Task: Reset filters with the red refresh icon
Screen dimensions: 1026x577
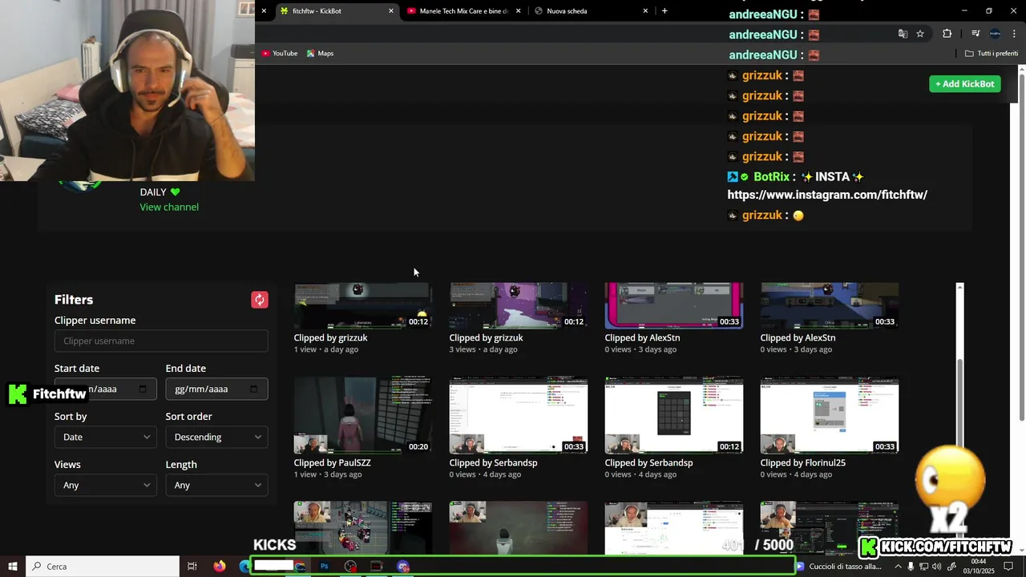Action: click(260, 300)
